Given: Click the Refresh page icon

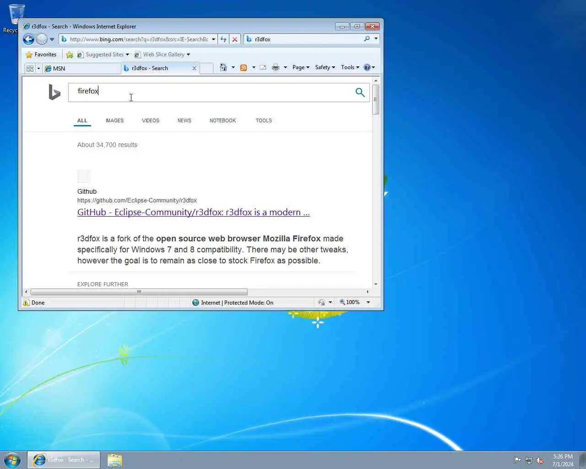Looking at the screenshot, I should point(223,39).
